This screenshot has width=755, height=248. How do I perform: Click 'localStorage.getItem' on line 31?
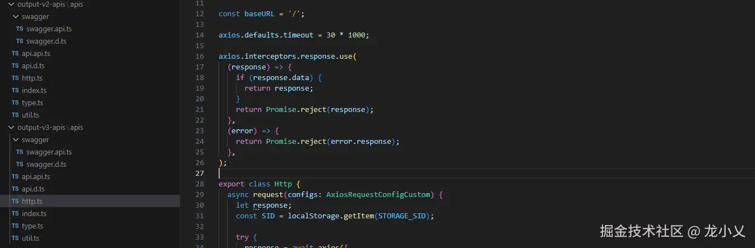331,216
